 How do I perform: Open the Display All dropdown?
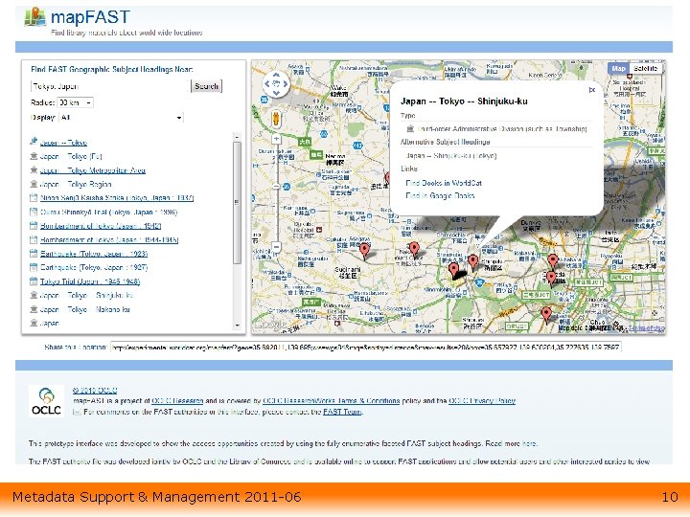pyautogui.click(x=121, y=118)
